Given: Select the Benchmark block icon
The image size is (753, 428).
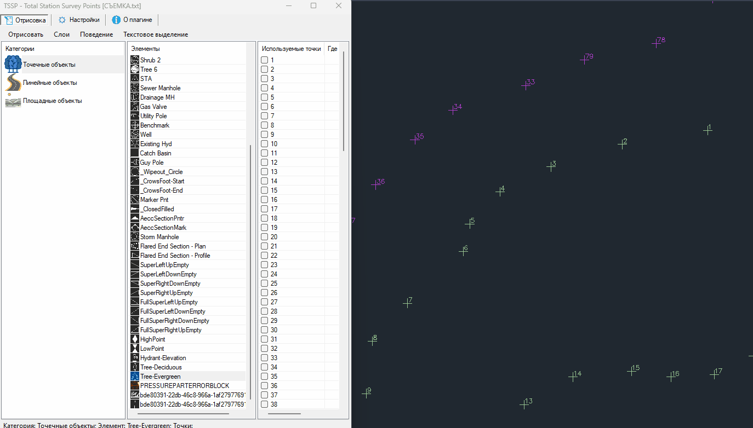Looking at the screenshot, I should coord(135,125).
